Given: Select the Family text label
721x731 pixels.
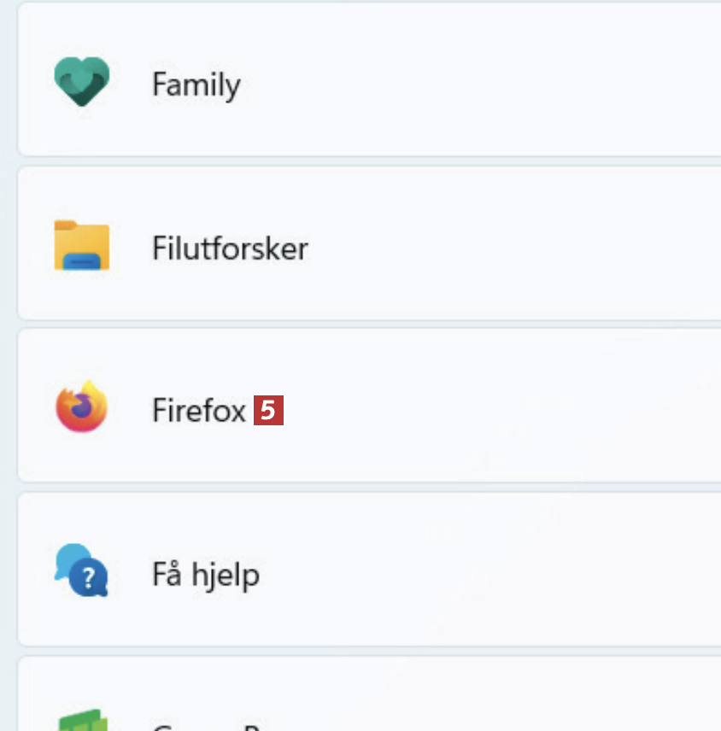Looking at the screenshot, I should (x=196, y=85).
